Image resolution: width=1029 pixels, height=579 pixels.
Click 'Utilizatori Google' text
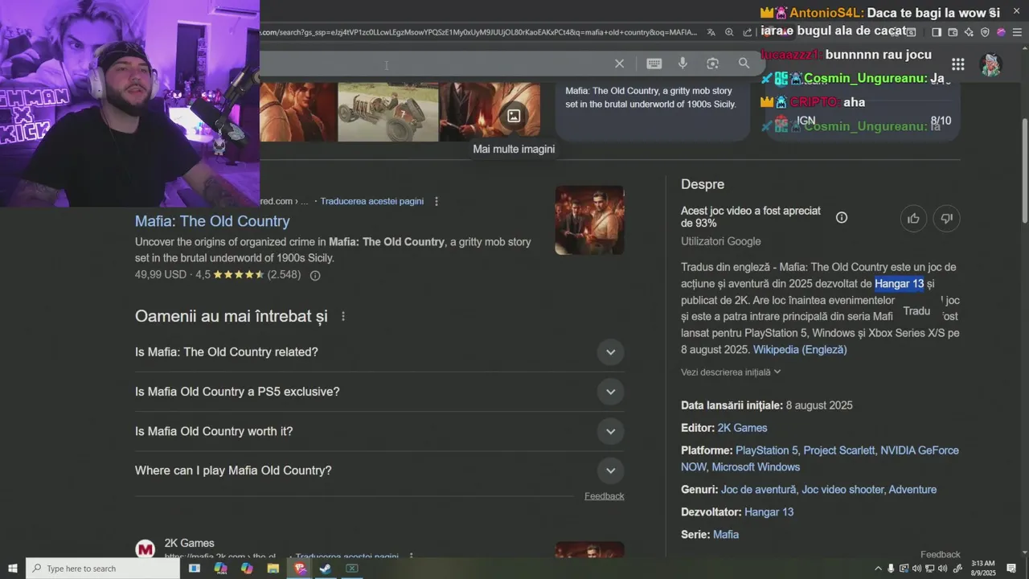click(721, 241)
